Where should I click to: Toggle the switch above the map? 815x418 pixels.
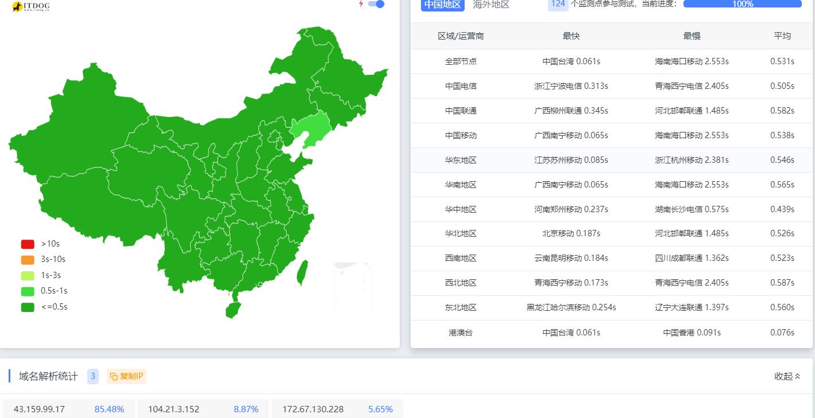(376, 4)
